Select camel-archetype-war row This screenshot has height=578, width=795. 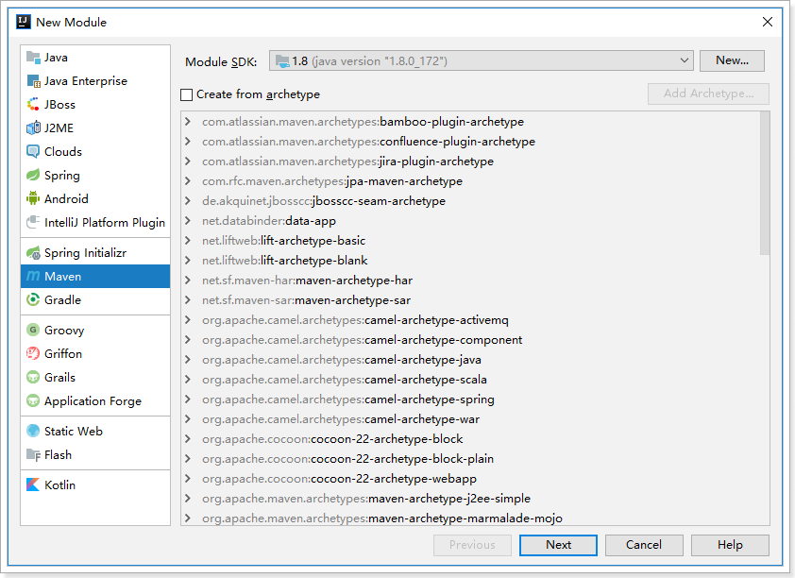470,418
